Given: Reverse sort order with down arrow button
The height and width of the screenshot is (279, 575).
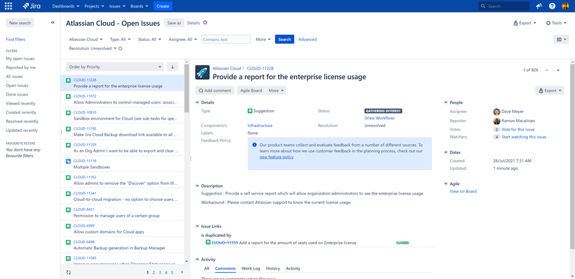Looking at the screenshot, I should tap(172, 67).
